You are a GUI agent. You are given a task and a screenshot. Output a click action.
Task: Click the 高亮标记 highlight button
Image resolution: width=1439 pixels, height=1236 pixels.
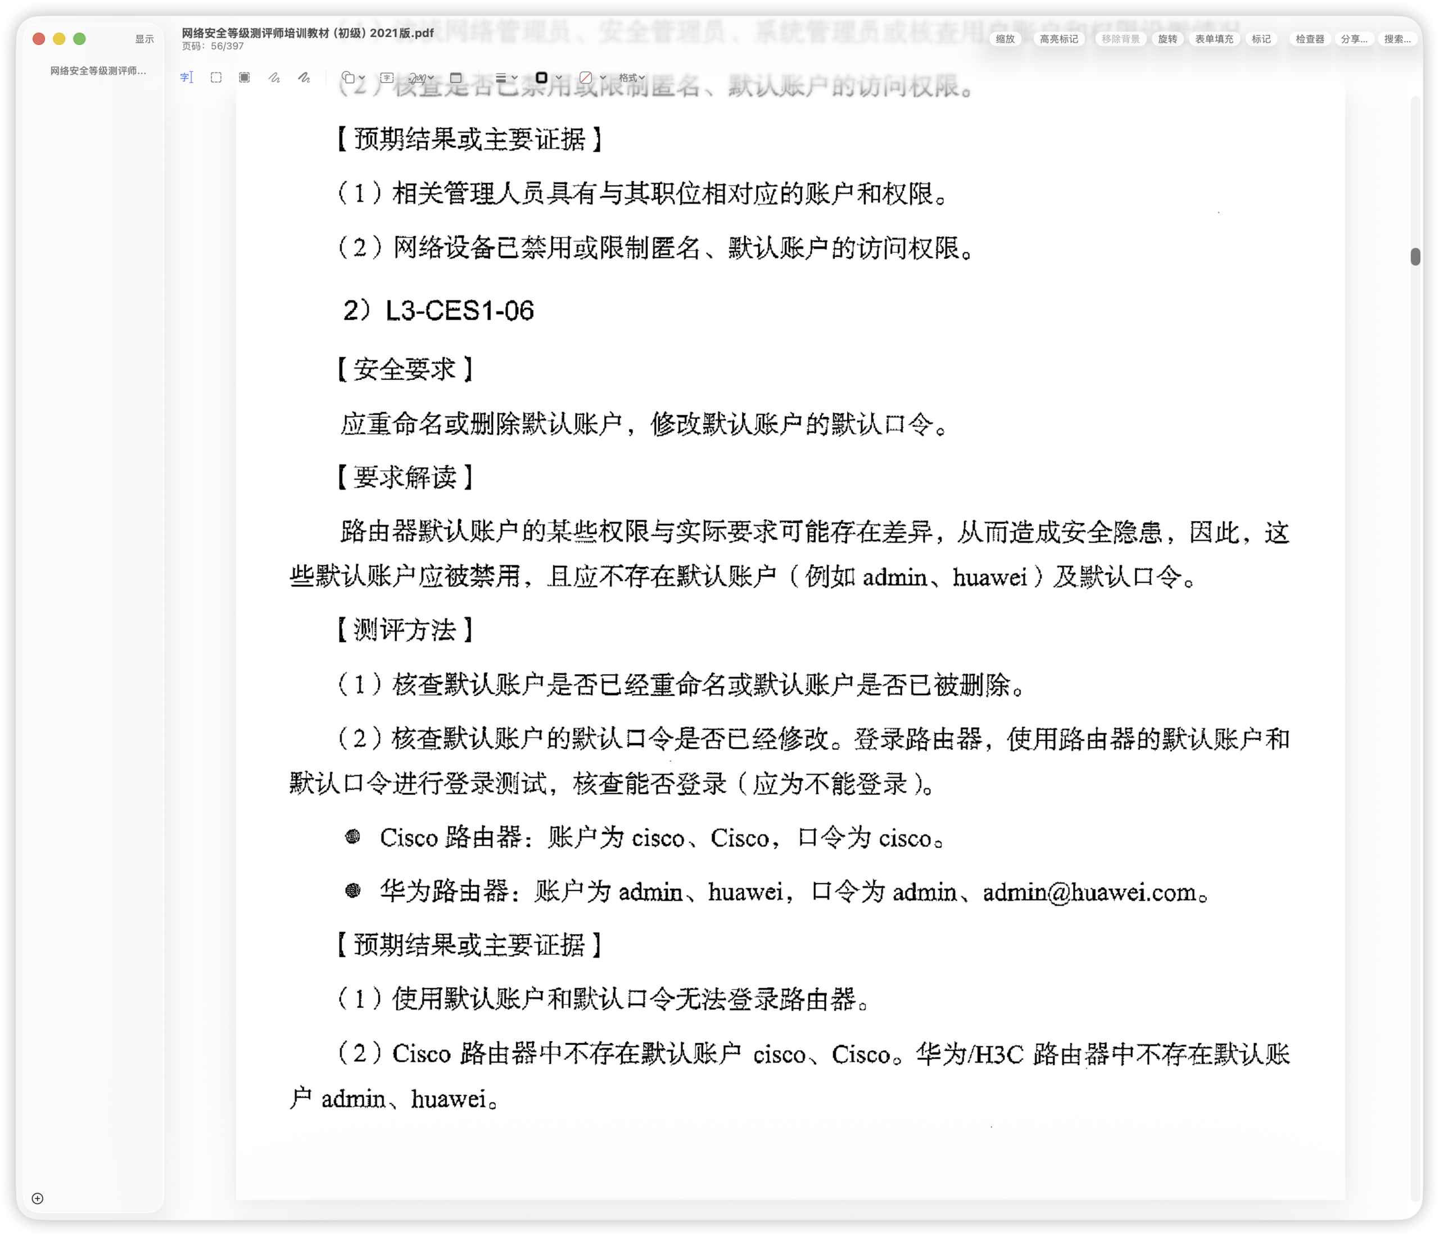click(x=1058, y=39)
